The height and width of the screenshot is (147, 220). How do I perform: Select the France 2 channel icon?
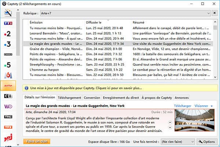pyautogui.click(x=7, y=34)
